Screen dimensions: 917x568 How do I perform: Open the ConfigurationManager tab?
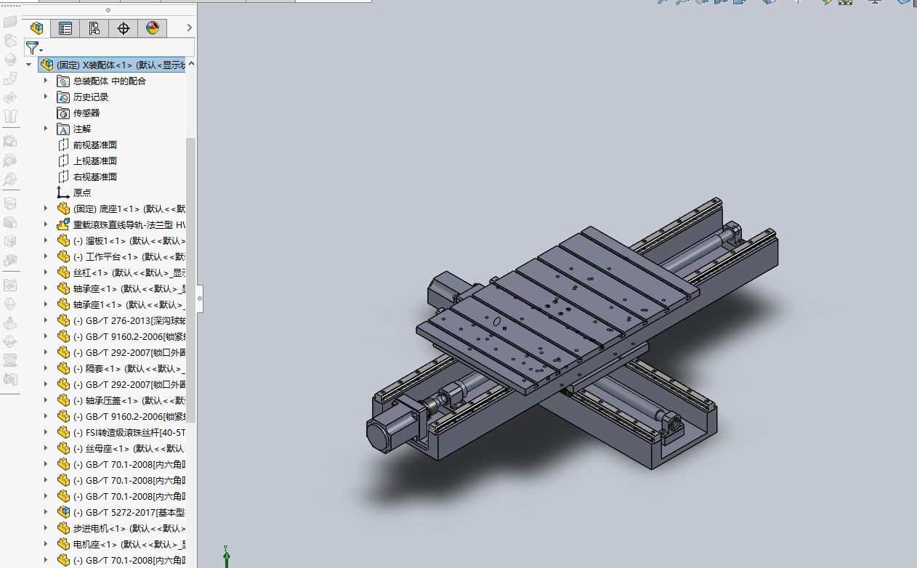[x=94, y=28]
